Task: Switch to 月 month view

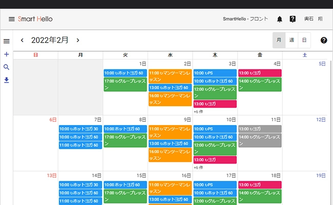Action: coord(279,40)
